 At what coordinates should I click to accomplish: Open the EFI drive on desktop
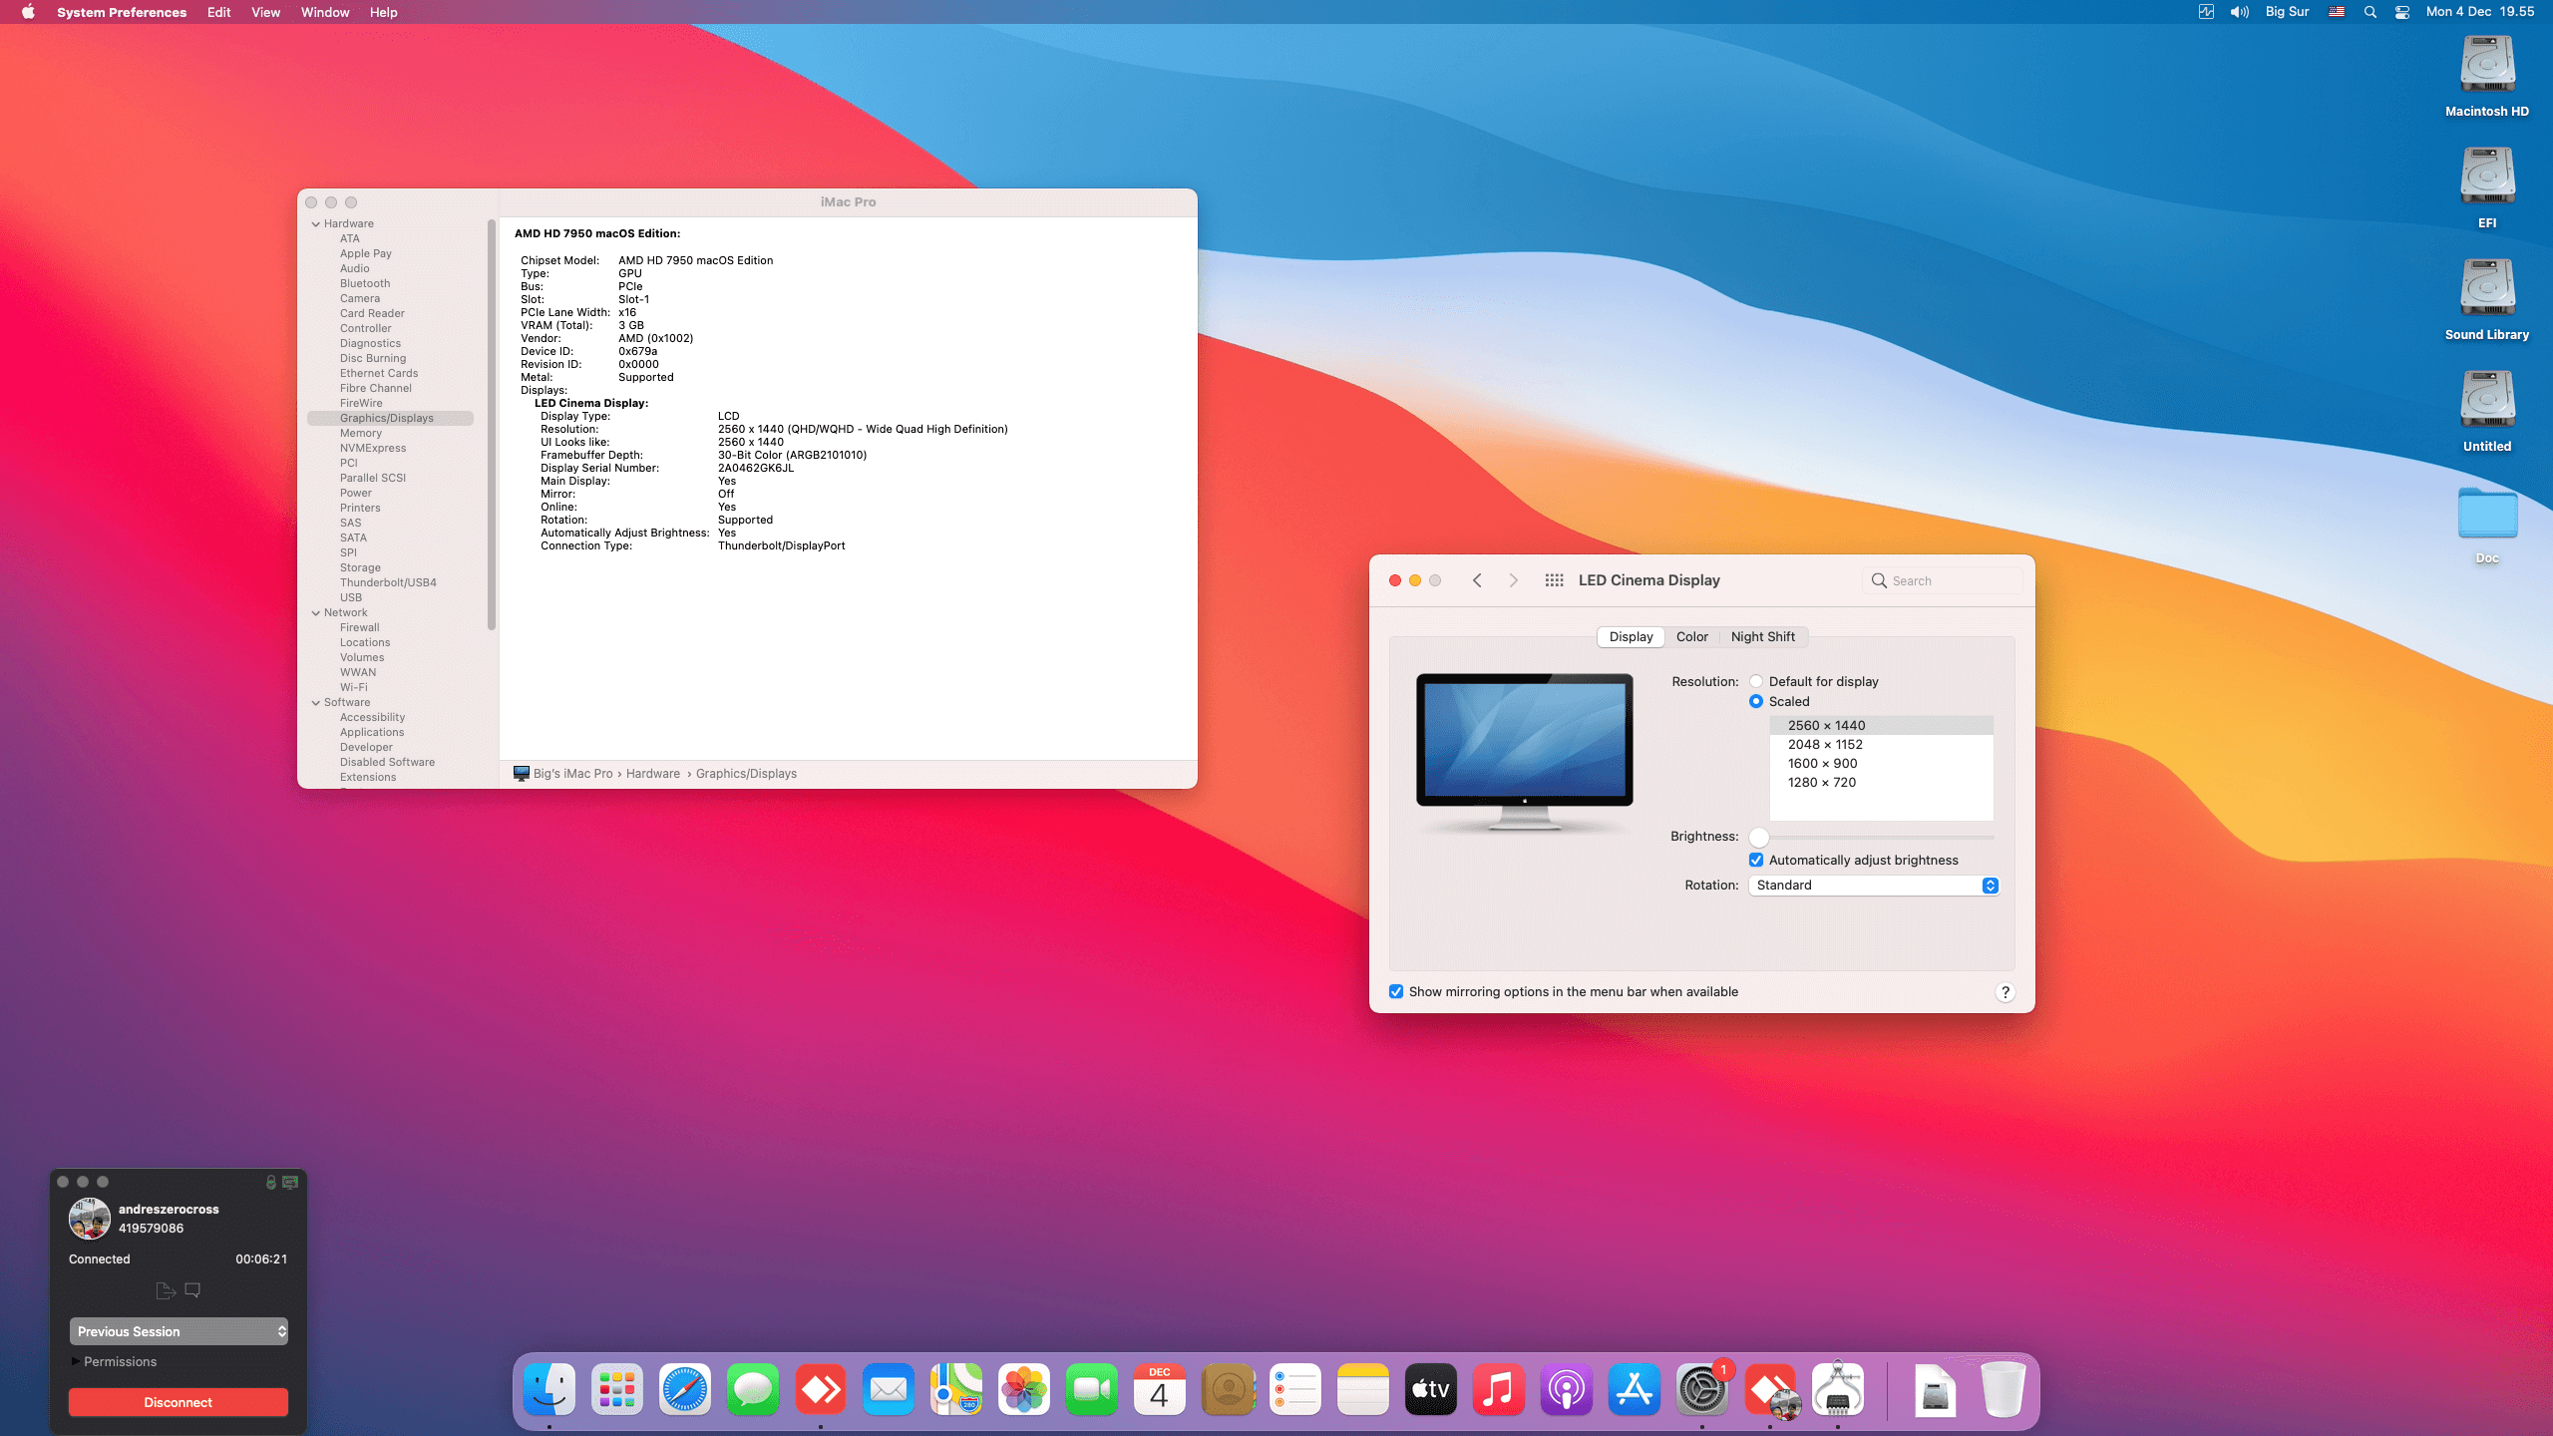coord(2487,187)
